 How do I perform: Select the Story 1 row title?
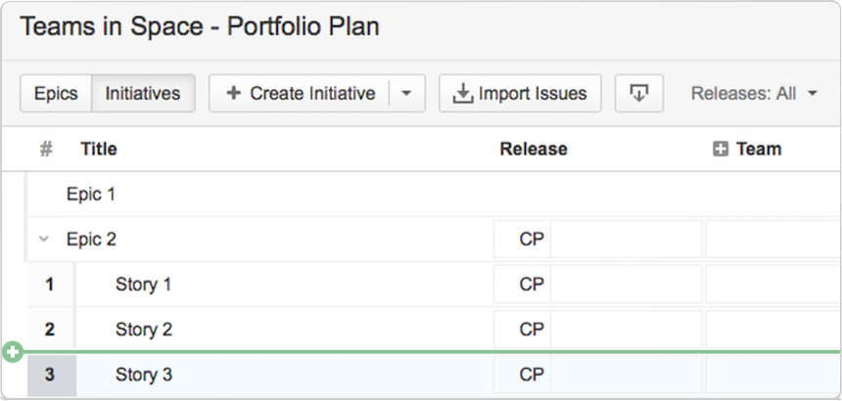[143, 285]
